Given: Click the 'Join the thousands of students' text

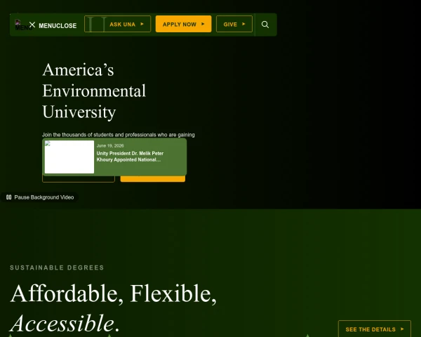Looking at the screenshot, I should (119, 135).
